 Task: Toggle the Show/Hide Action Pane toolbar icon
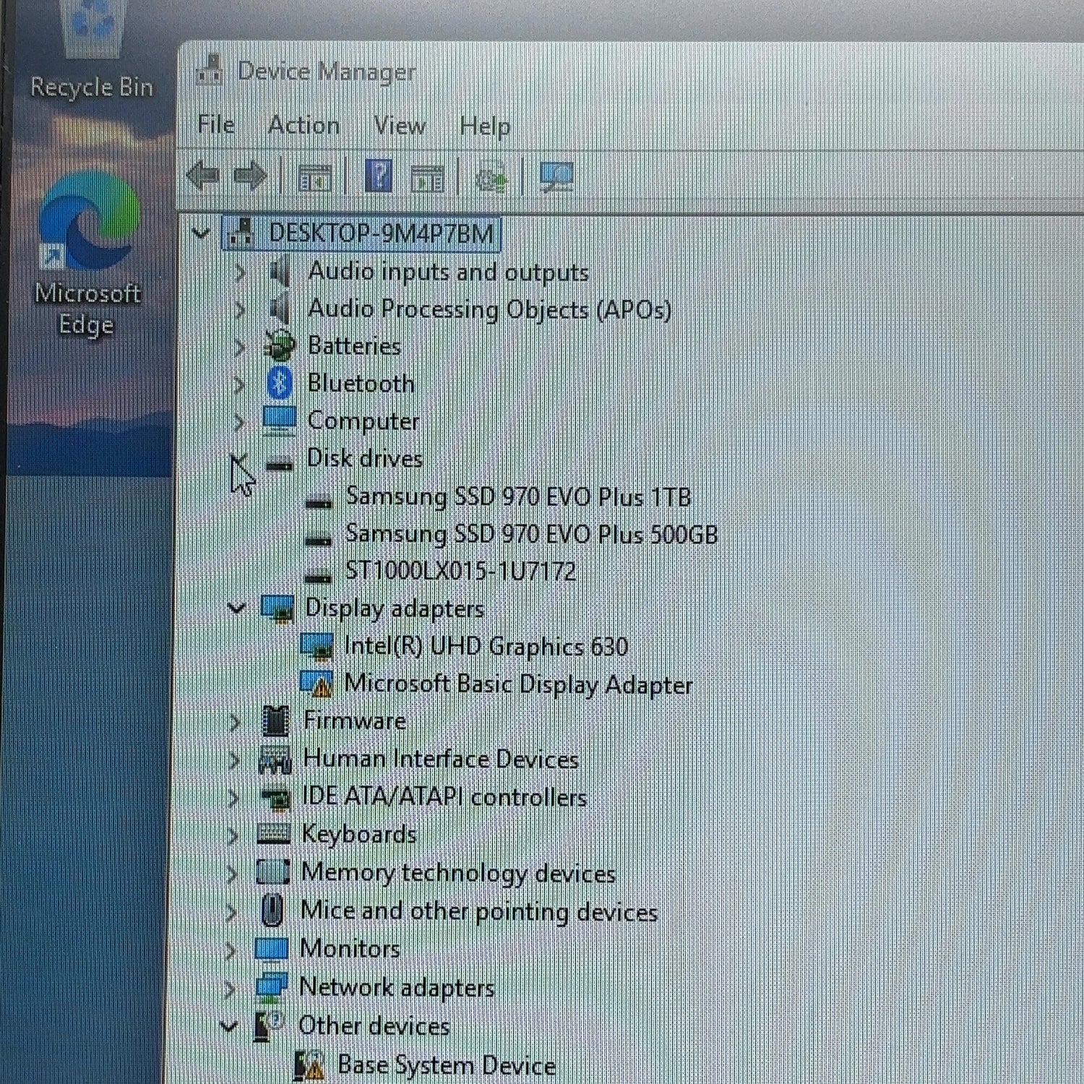(x=427, y=178)
